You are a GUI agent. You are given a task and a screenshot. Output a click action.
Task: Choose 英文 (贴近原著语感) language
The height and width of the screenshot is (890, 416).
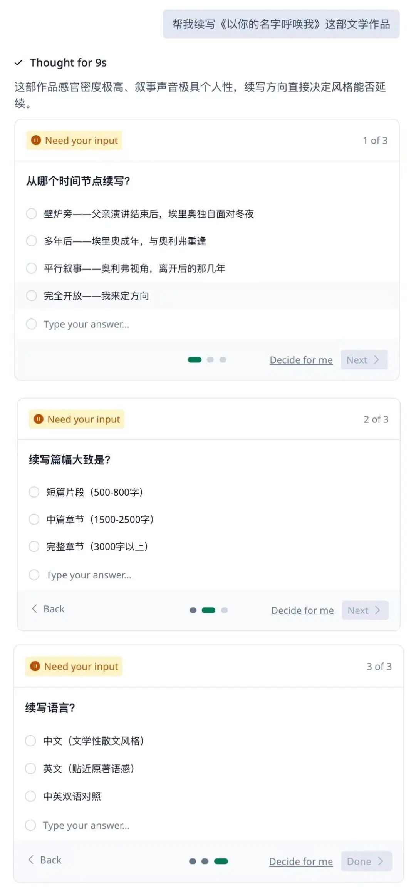tap(30, 769)
